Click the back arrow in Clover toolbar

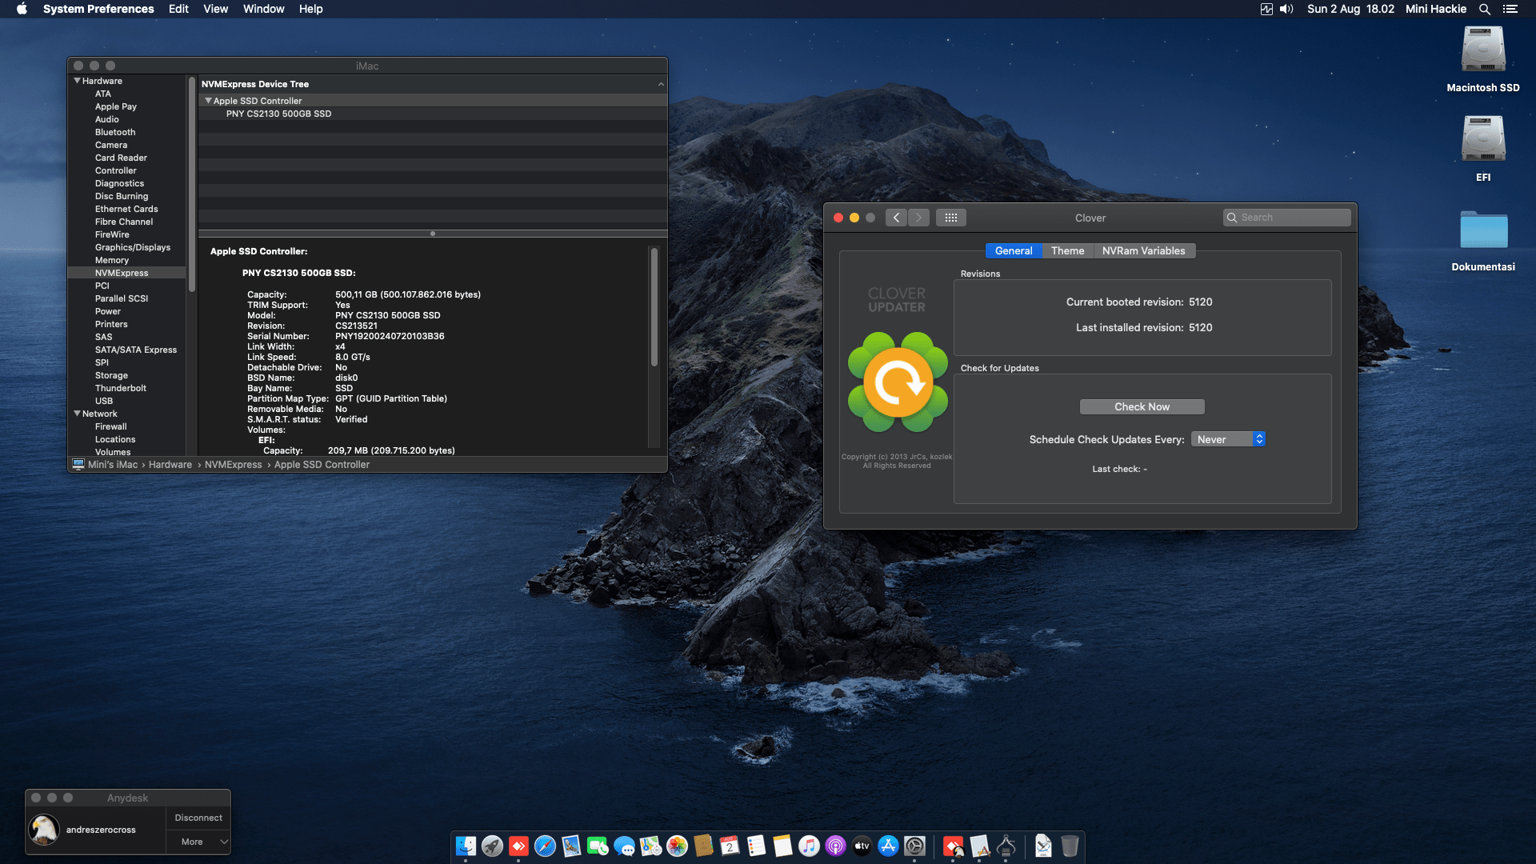pos(896,218)
